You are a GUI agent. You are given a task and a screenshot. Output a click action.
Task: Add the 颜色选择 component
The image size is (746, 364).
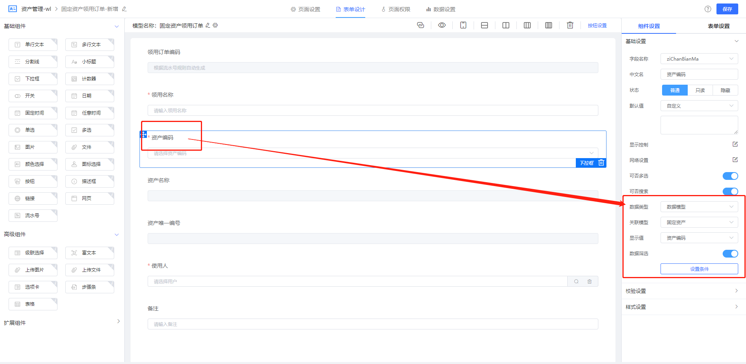[33, 164]
